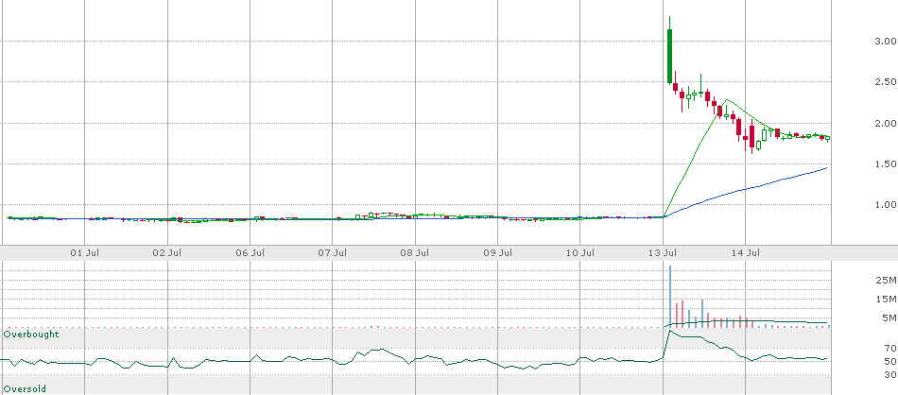This screenshot has width=898, height=395.
Task: Click the 1.50 price axis label
Action: click(886, 163)
